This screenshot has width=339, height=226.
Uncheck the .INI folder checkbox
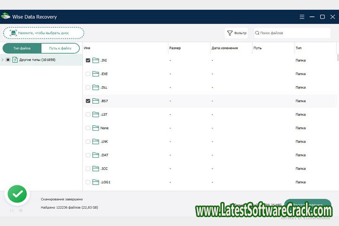(88, 60)
